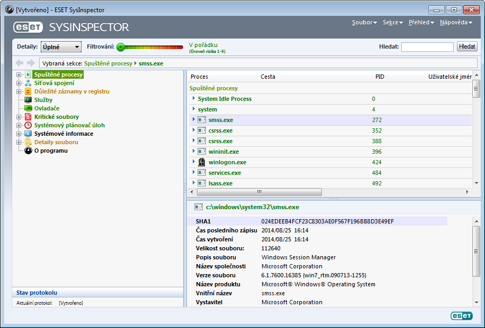Screen dimensions: 485x328
Task: Click the details panel vertical scrollbar thumb
Action: pos(477,251)
